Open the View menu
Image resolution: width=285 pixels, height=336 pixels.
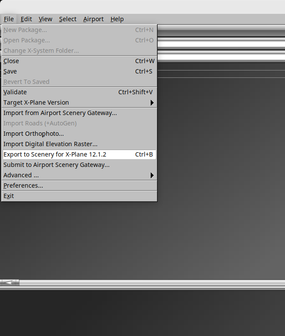tap(45, 19)
